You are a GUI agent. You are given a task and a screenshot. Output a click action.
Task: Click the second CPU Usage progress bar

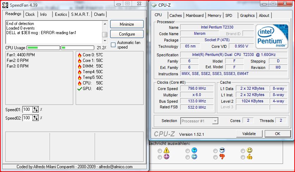pyautogui.click(x=77, y=48)
